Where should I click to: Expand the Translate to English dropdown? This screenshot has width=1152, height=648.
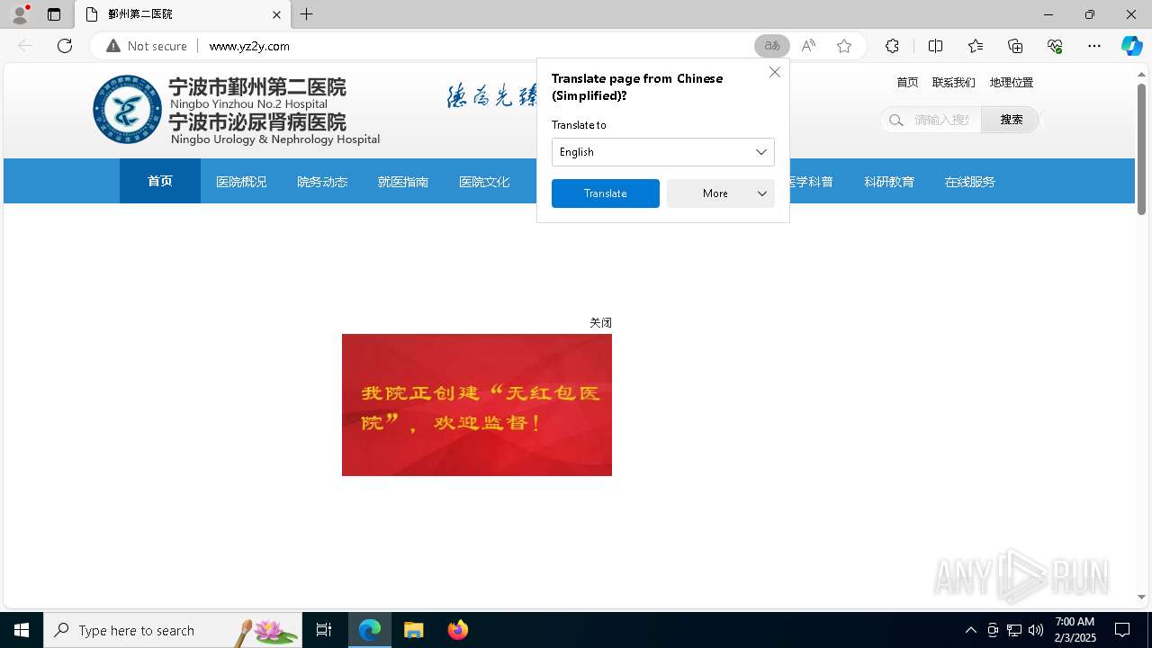(663, 152)
